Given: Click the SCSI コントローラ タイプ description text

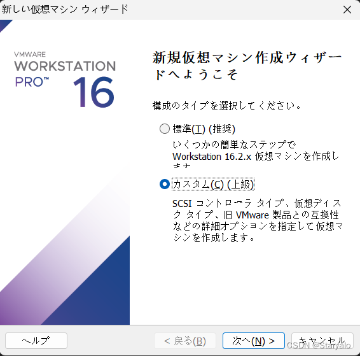Looking at the screenshot, I should [x=258, y=220].
